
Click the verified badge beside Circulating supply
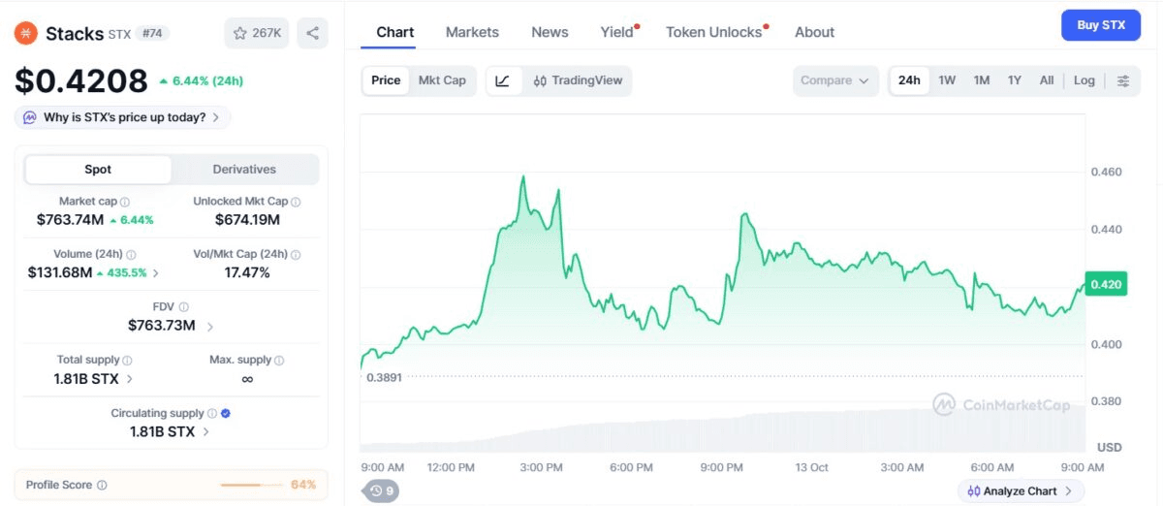(x=226, y=413)
